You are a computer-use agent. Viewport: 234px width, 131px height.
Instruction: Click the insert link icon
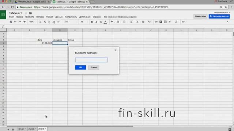click(156, 22)
